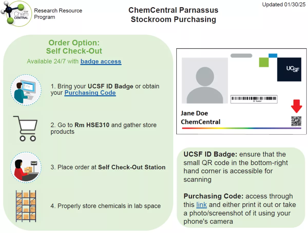The width and height of the screenshot is (308, 233).
Task: Click the ChemCentral Parnassus Stockroom Purchasing title
Action: click(174, 15)
